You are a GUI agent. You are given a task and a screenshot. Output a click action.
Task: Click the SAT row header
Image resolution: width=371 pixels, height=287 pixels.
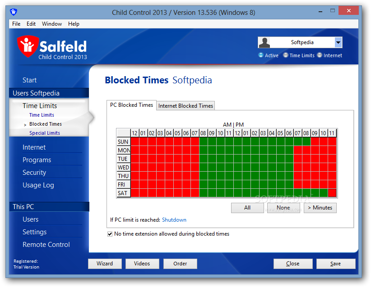(x=124, y=193)
